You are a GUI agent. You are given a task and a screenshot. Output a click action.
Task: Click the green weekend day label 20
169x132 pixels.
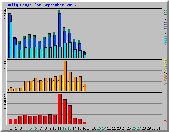pyautogui.click(x=104, y=128)
